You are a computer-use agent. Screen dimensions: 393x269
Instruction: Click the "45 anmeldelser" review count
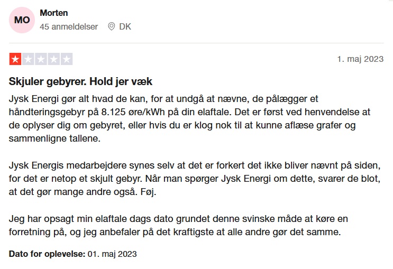coord(69,26)
